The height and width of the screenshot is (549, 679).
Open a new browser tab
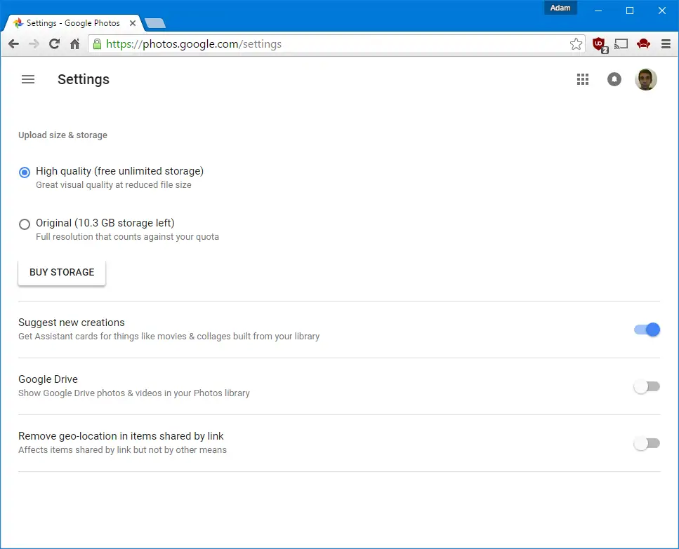[x=155, y=23]
